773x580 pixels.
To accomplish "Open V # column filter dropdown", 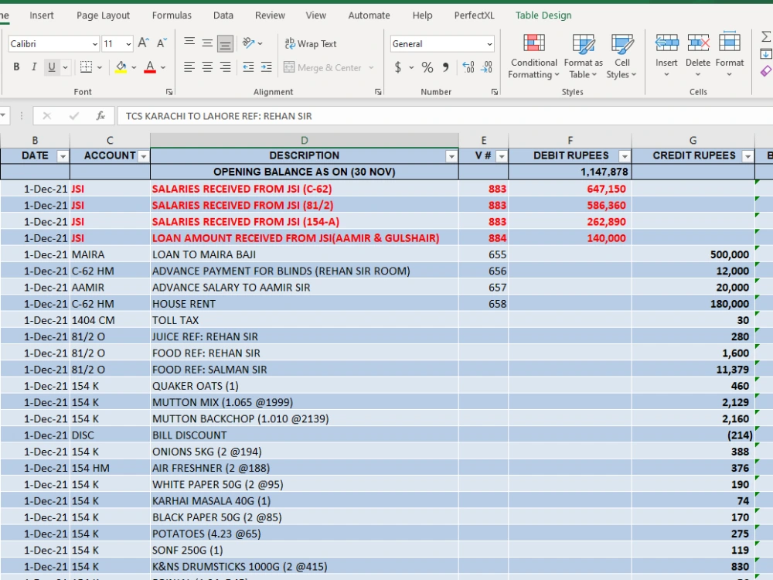I will tap(502, 156).
